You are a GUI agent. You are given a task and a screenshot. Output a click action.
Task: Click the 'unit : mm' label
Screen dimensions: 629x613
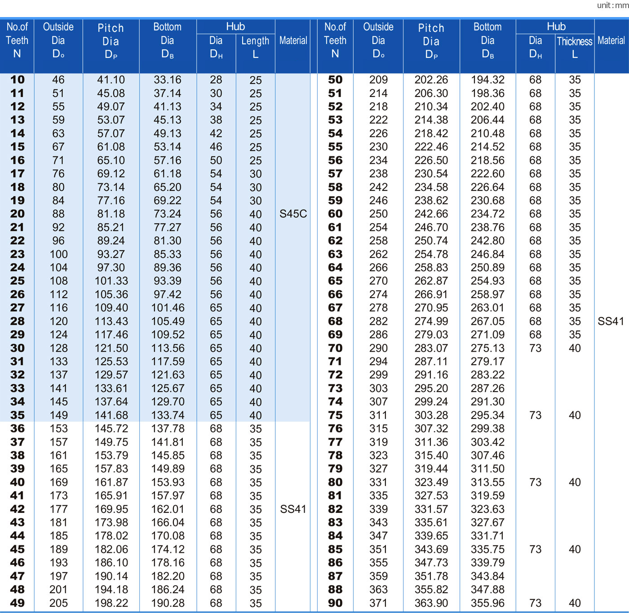click(612, 5)
